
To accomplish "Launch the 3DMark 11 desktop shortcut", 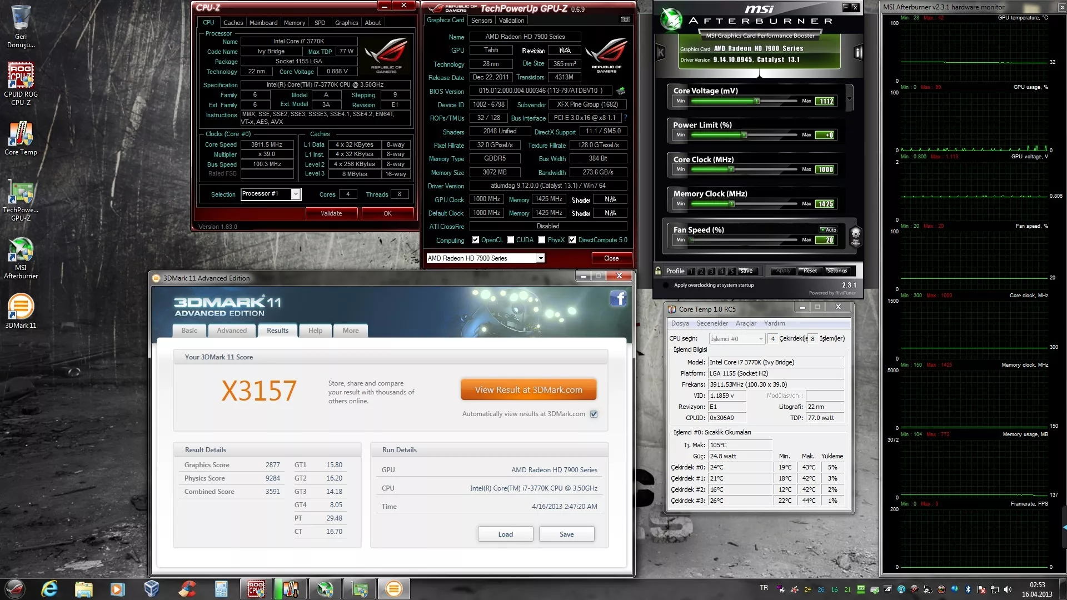I will (x=21, y=311).
